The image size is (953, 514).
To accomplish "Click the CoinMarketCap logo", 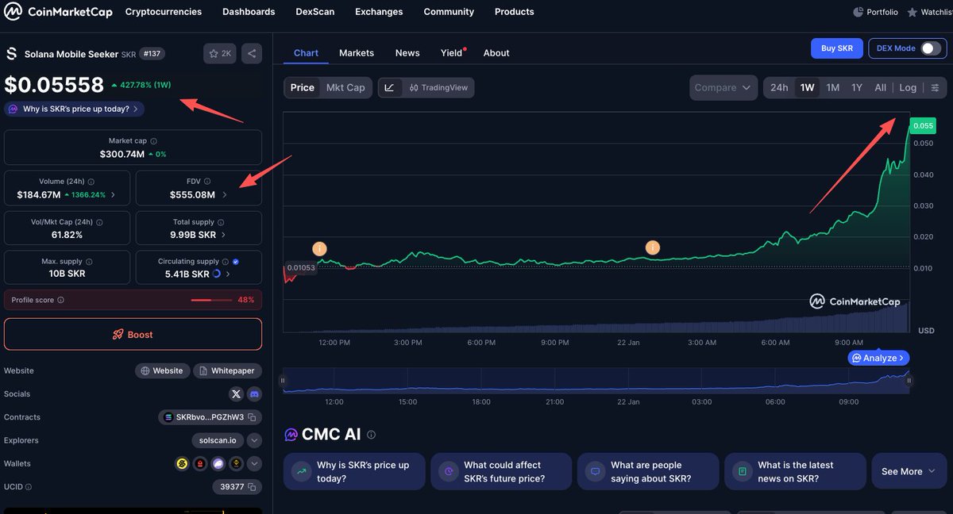I will (x=57, y=12).
